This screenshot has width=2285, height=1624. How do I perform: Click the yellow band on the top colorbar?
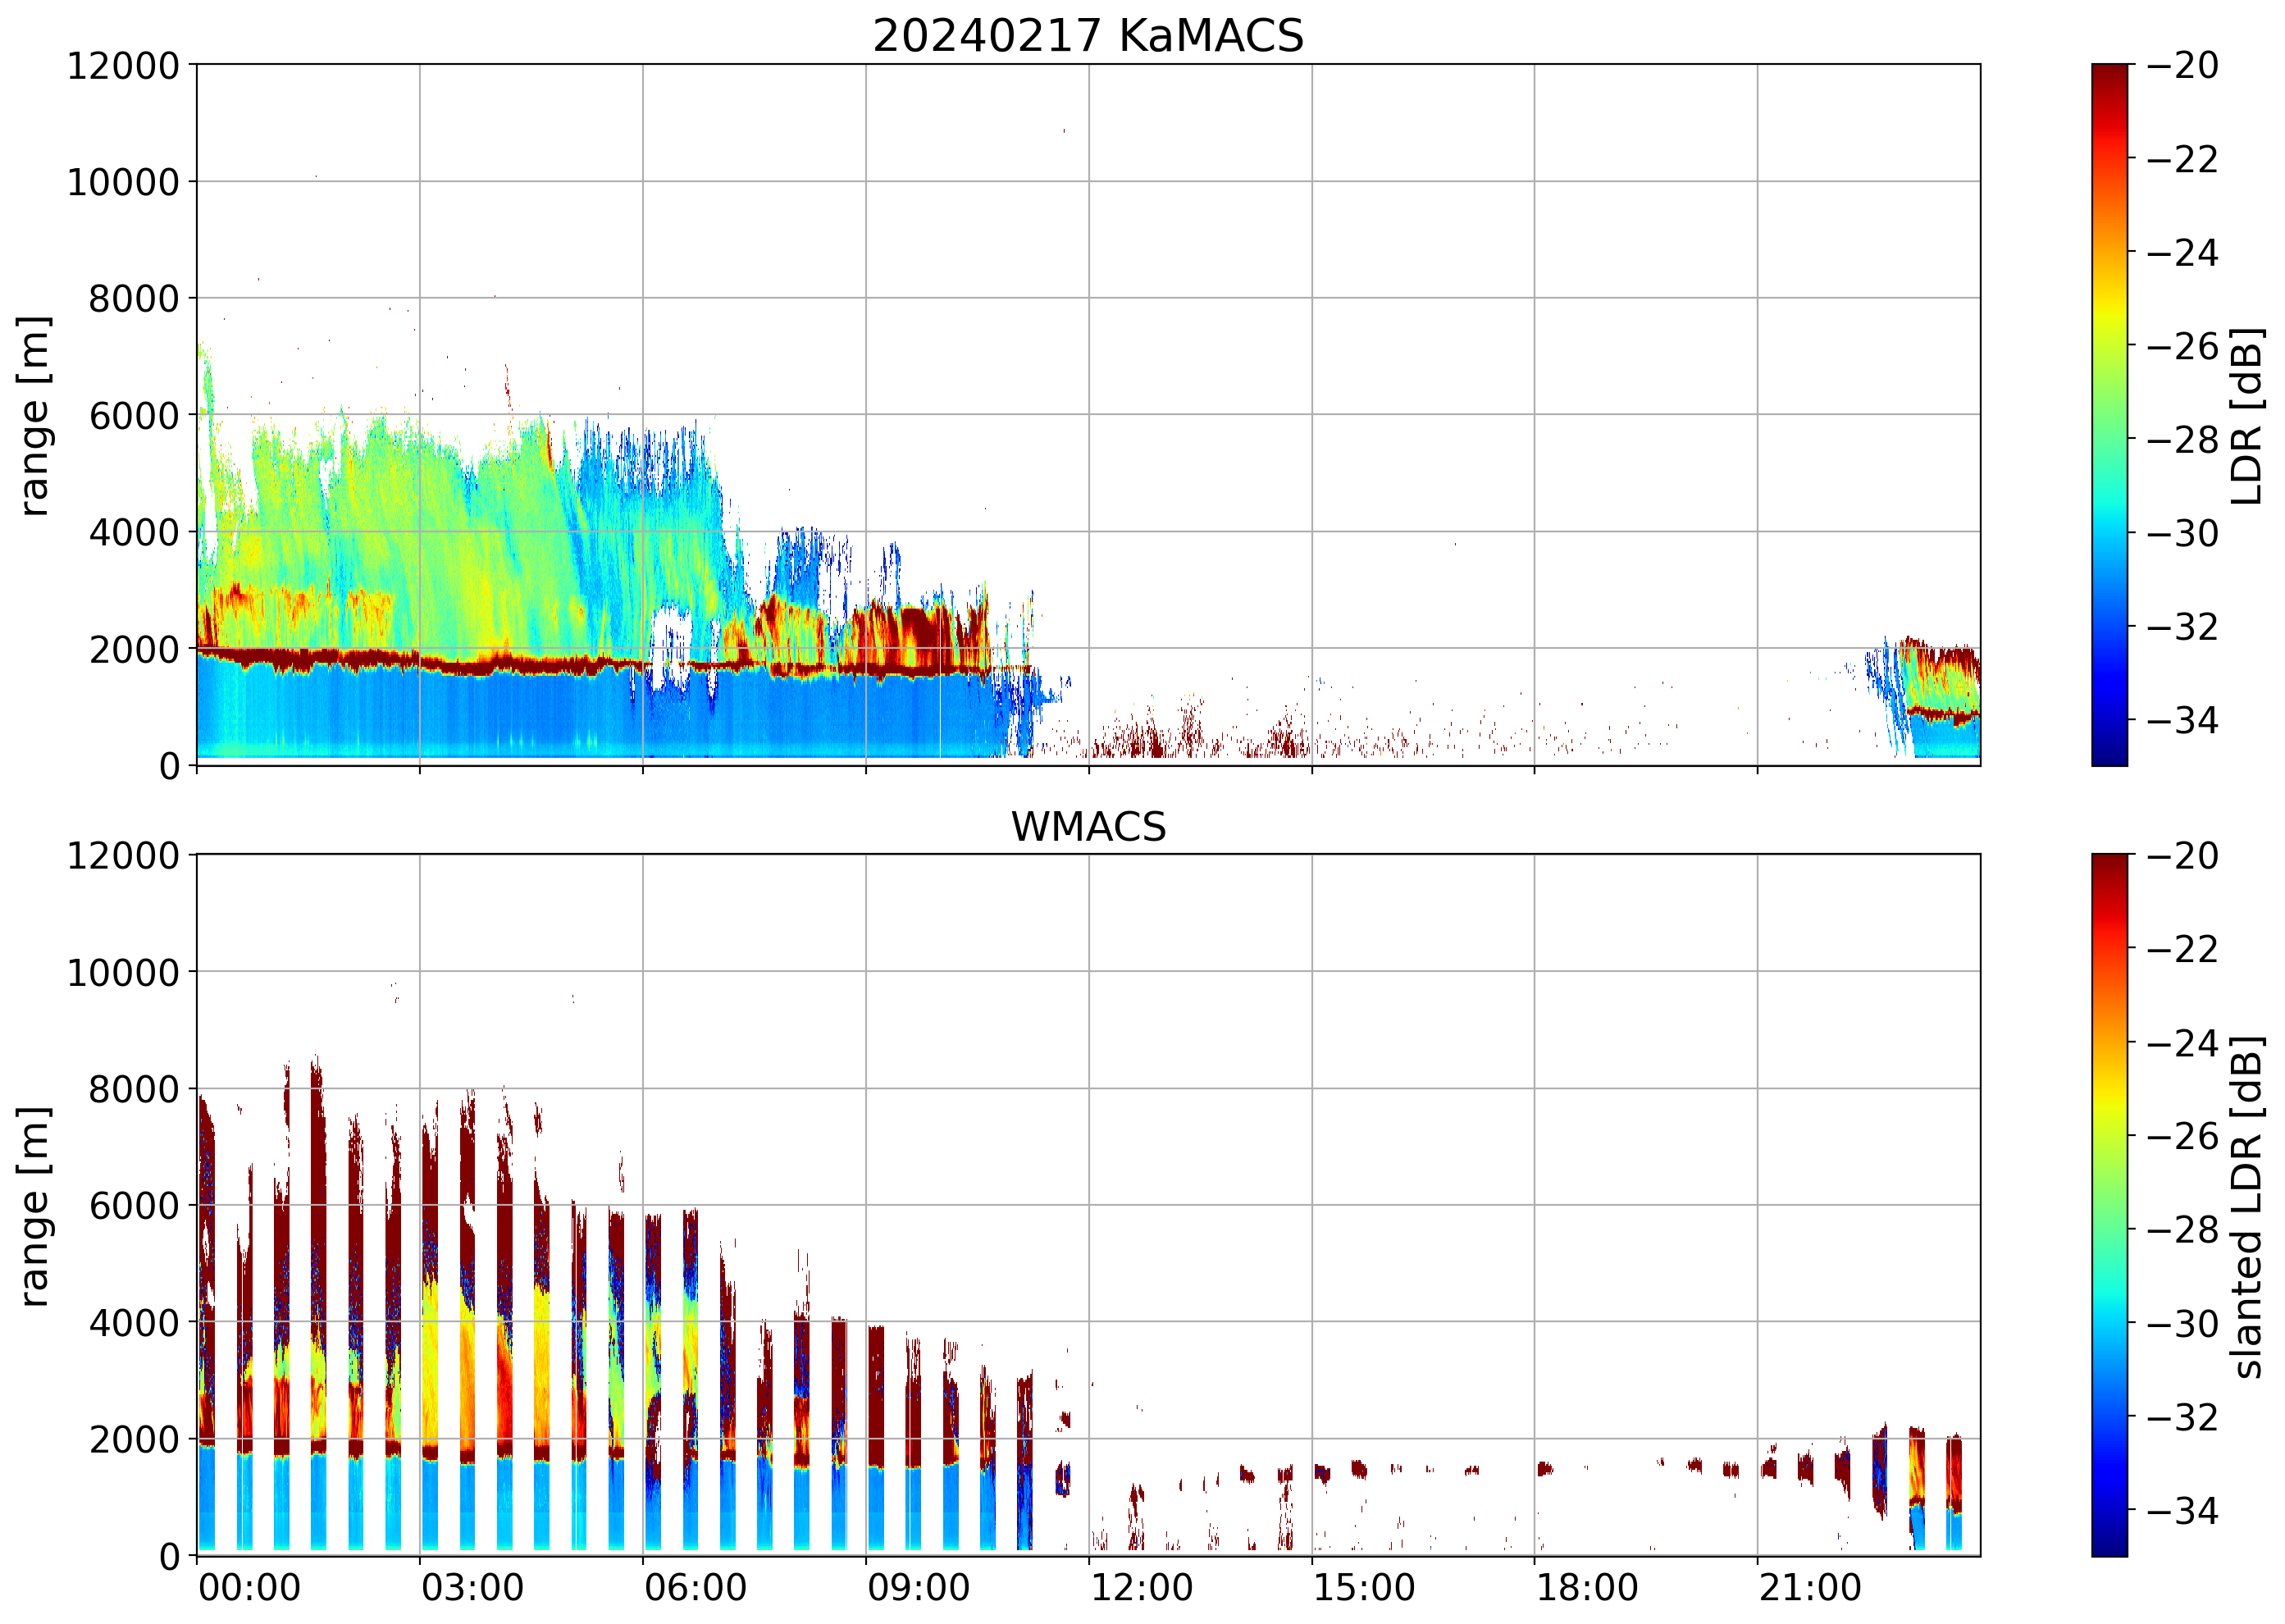coord(2108,310)
